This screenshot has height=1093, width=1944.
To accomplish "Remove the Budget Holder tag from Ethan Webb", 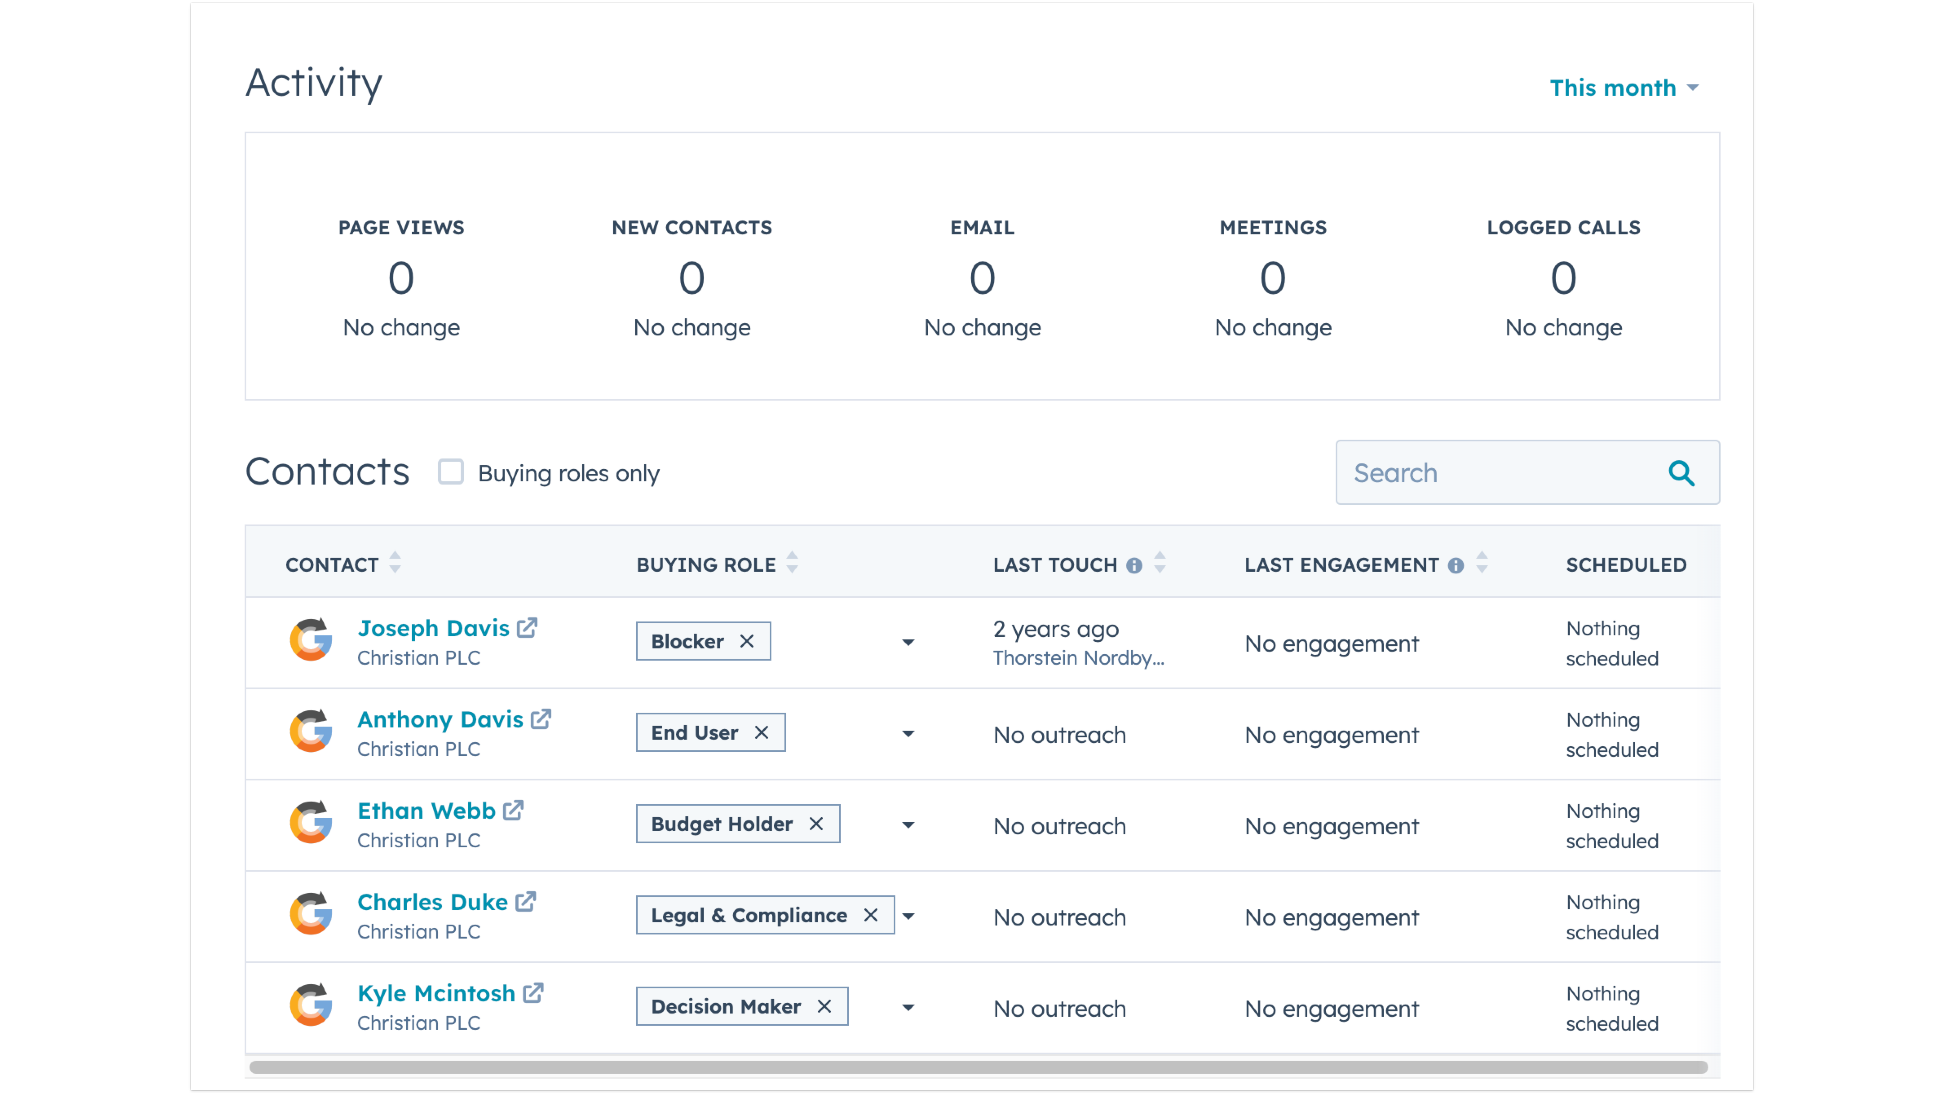I will [816, 824].
